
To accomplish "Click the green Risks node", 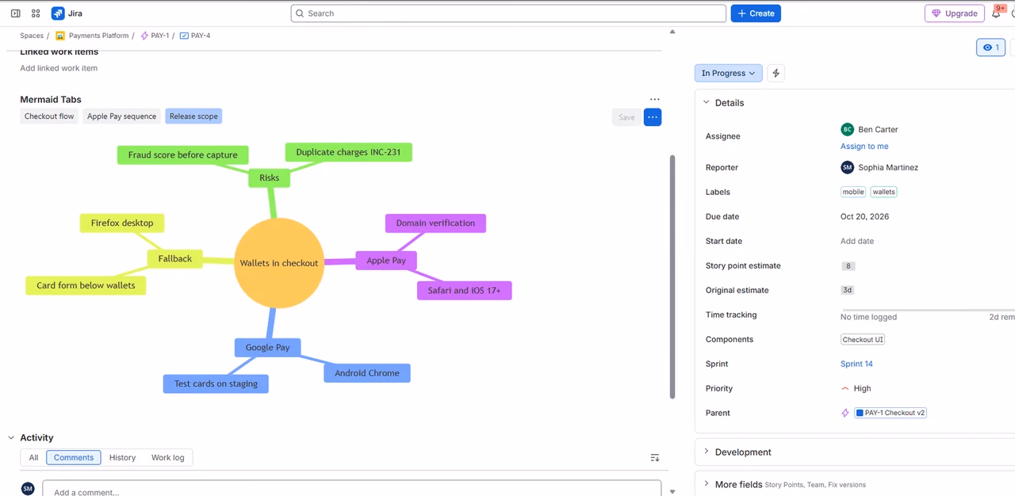I will click(270, 177).
